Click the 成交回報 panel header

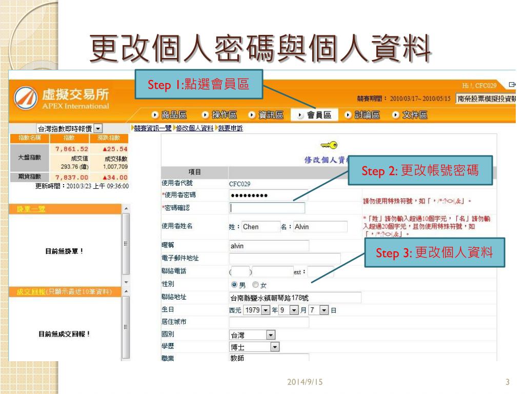[65, 292]
